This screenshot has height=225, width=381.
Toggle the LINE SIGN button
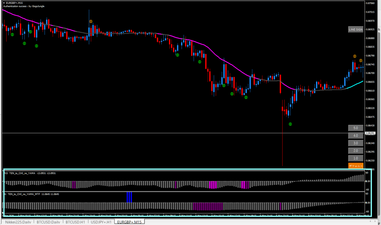pos(356,29)
